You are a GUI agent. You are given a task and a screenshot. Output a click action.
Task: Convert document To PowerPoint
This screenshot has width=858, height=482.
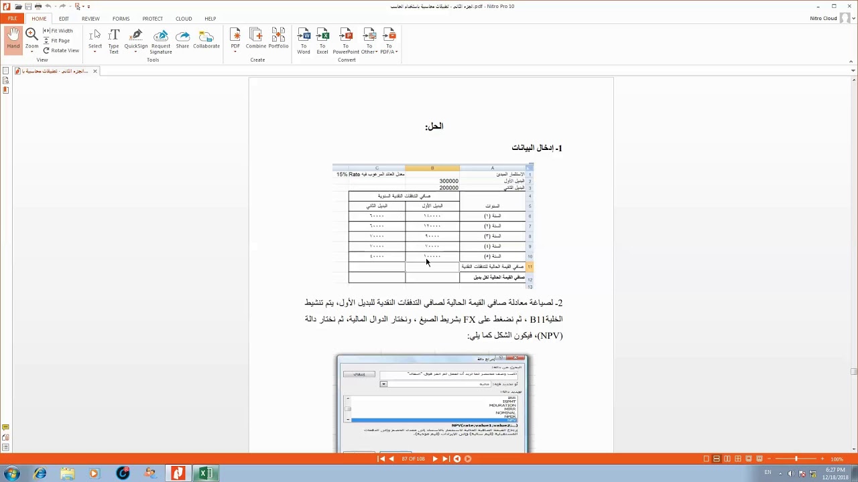346,41
